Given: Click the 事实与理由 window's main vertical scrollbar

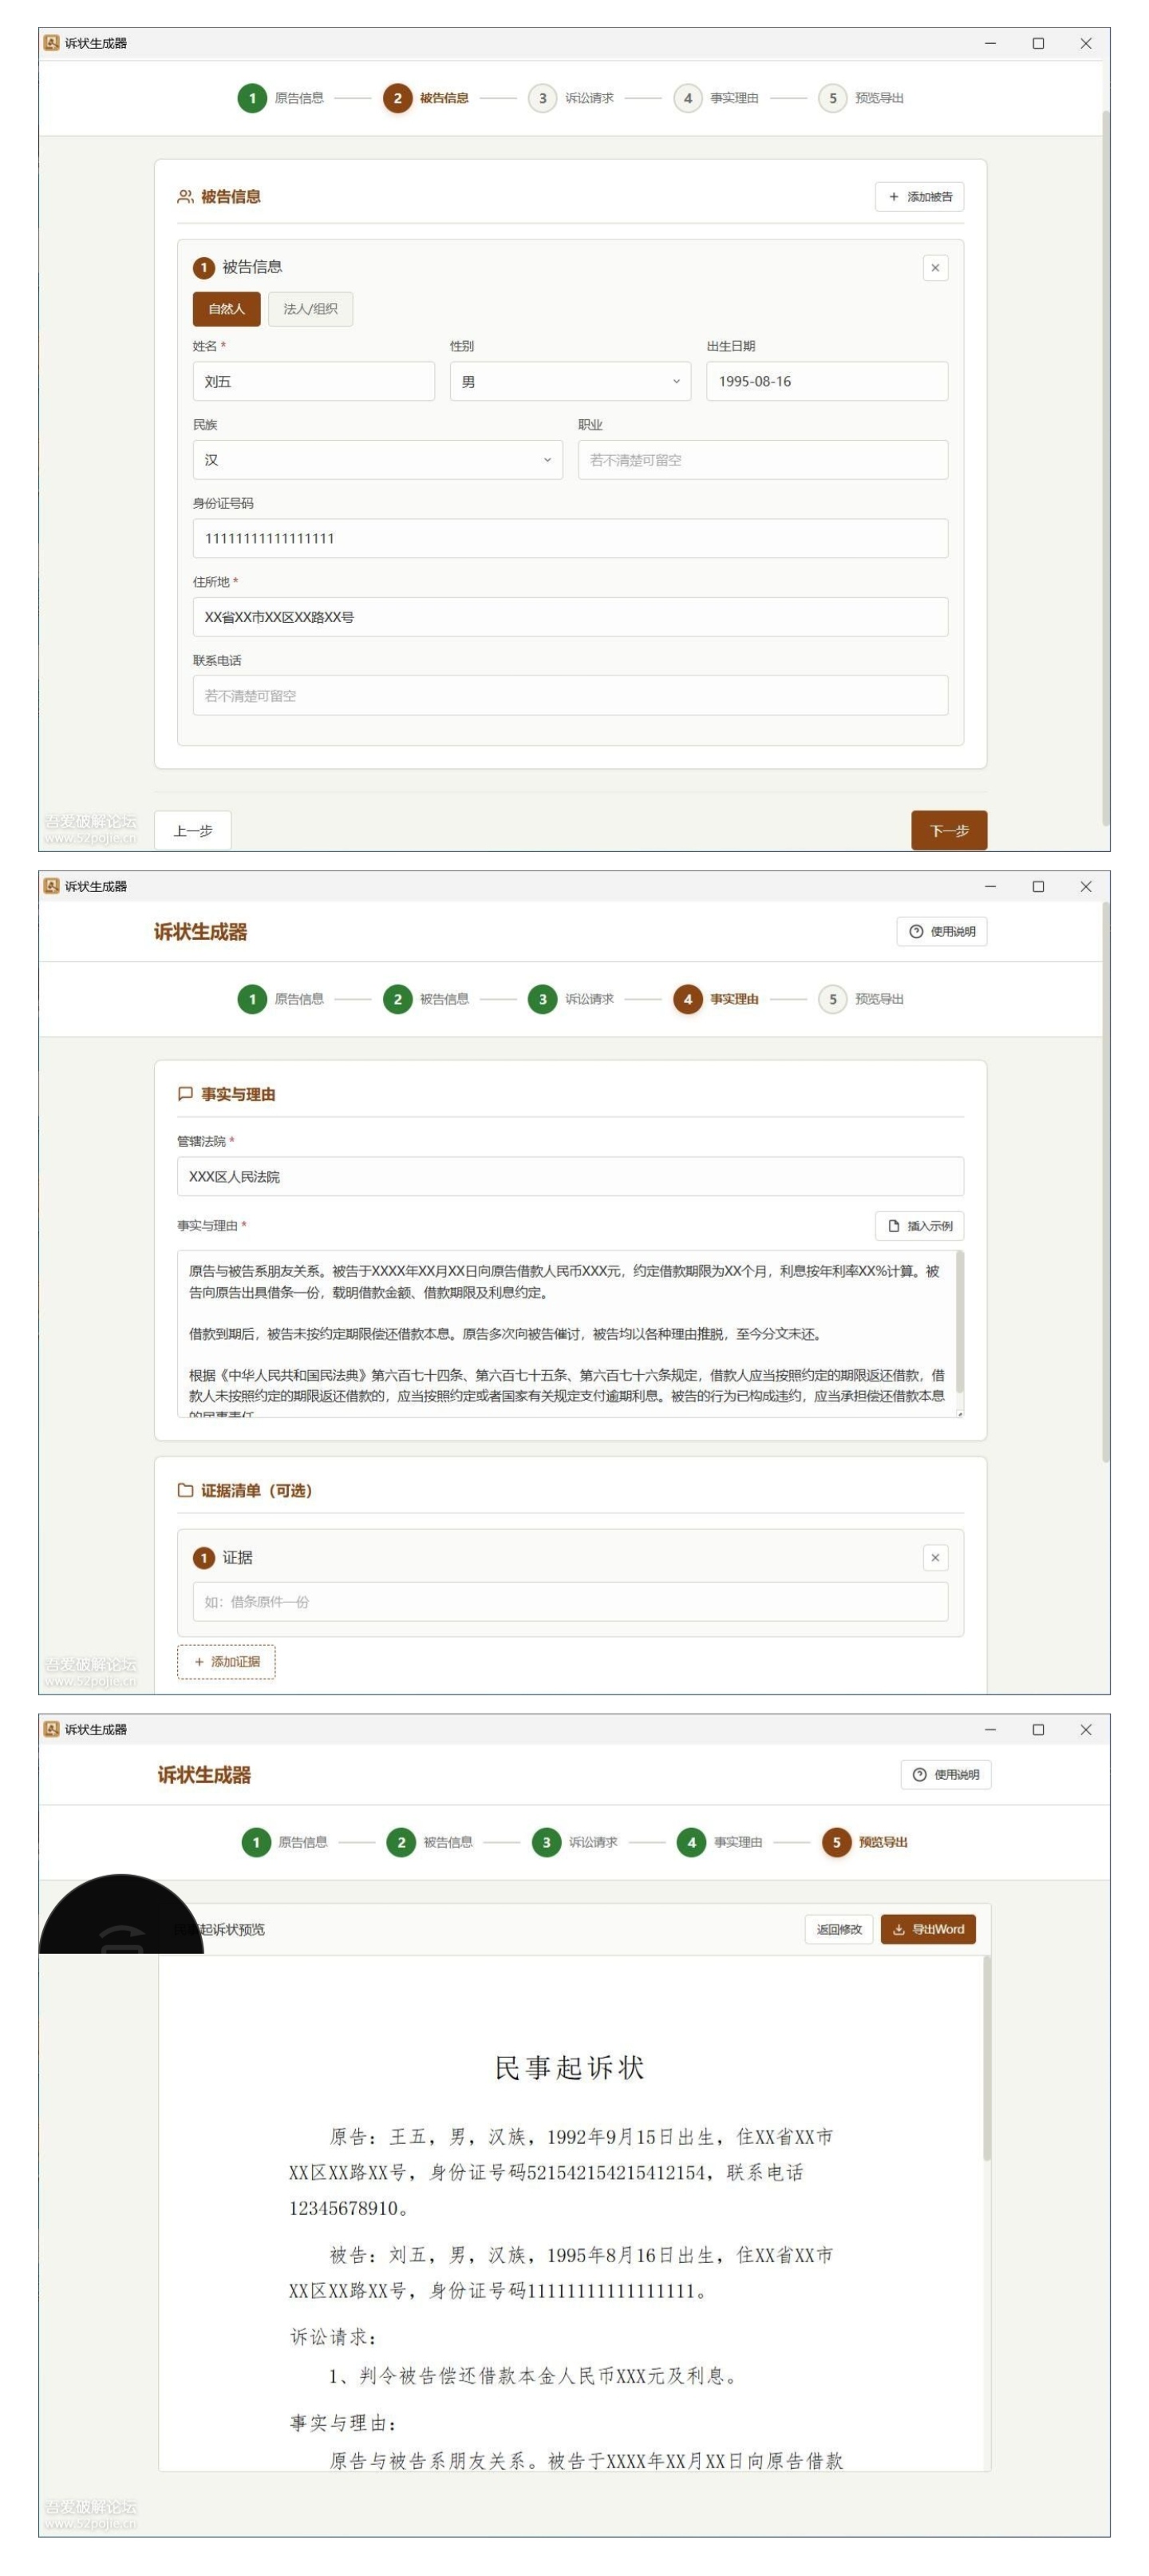Looking at the screenshot, I should pyautogui.click(x=1105, y=1180).
